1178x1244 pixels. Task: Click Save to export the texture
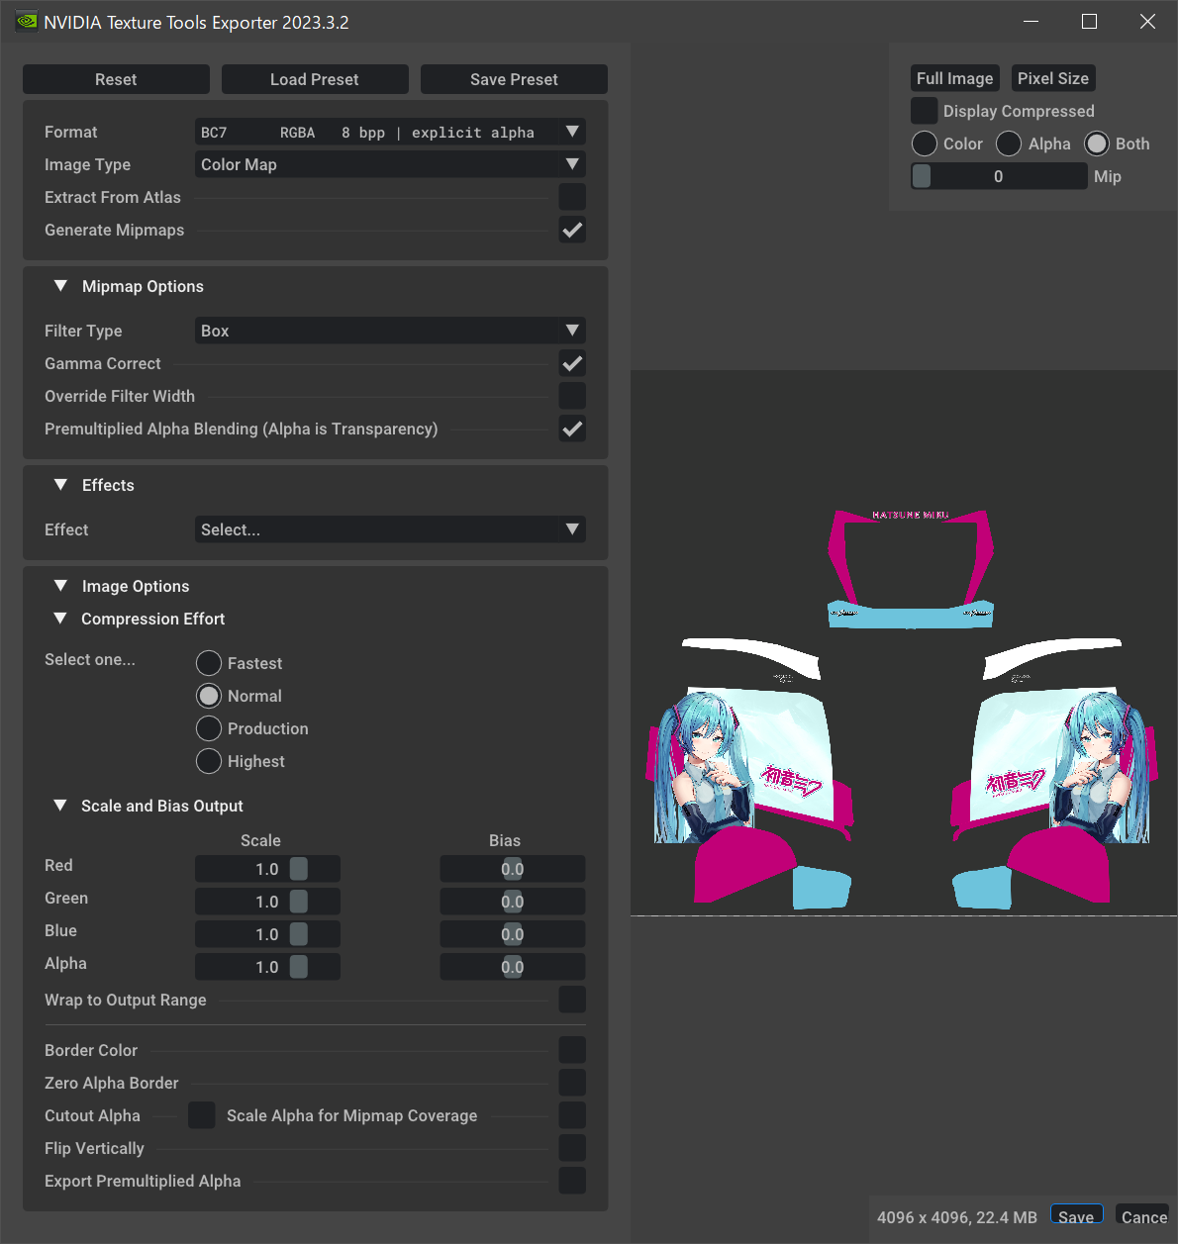coord(1077,1214)
